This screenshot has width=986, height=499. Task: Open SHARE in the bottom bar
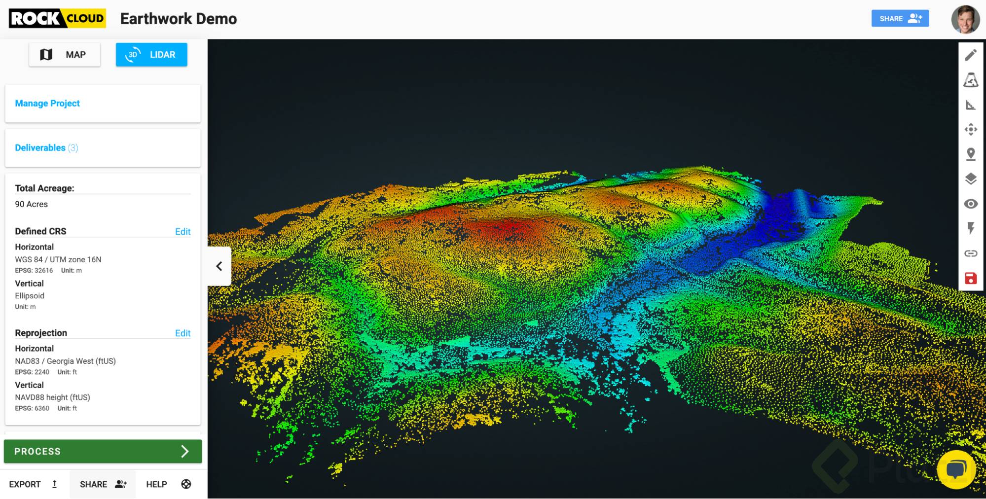103,484
